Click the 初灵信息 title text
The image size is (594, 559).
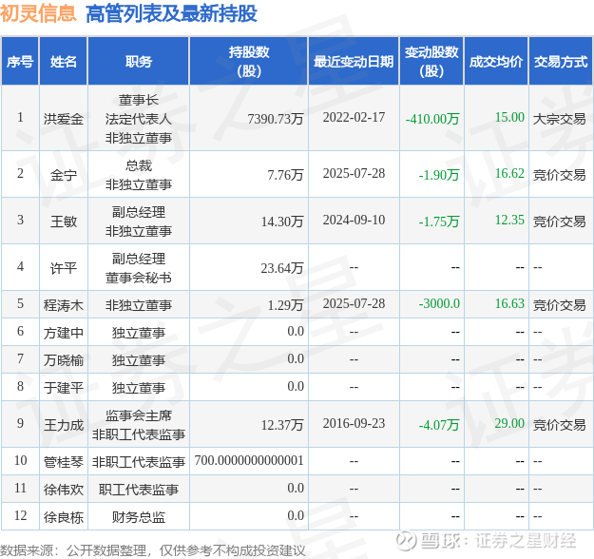tap(38, 13)
